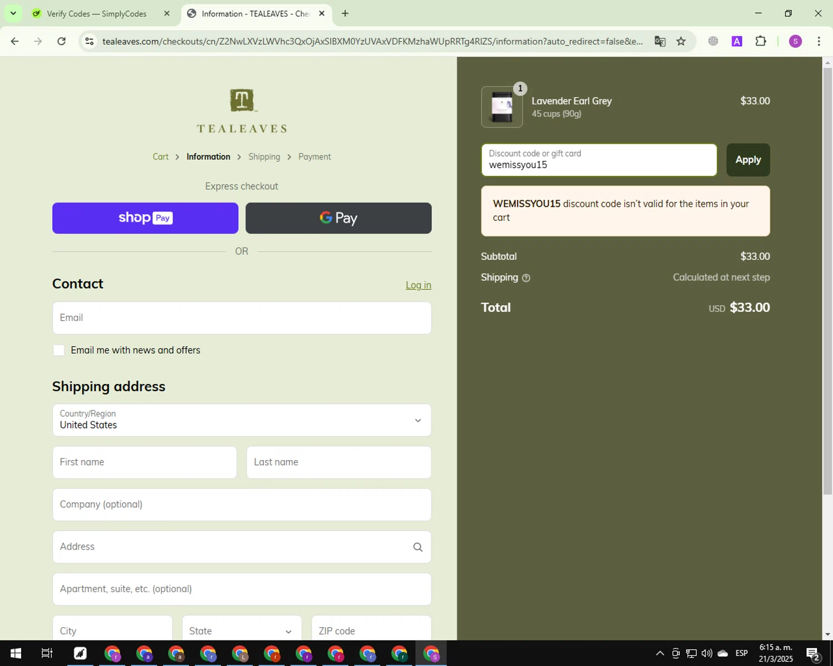Open the Chrome L profile taskbar icon
This screenshot has height=666, width=833.
[240, 653]
